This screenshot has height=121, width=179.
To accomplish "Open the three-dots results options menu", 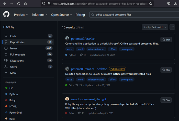I will (172, 27).
